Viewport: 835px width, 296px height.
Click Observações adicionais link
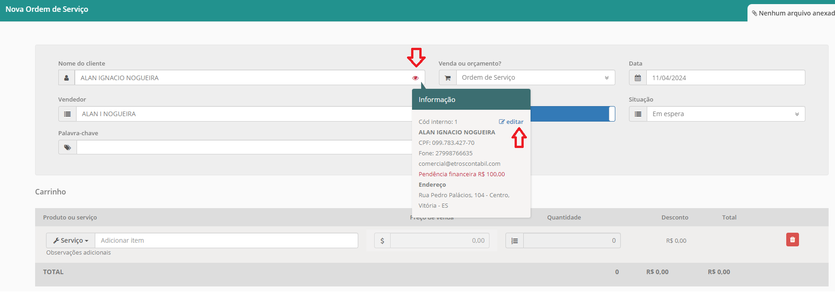[x=78, y=252]
